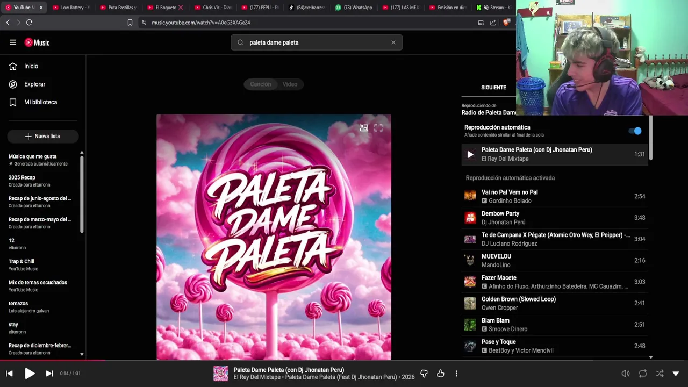Select MUEVELOU in queue
This screenshot has width=688, height=387.
[555, 261]
